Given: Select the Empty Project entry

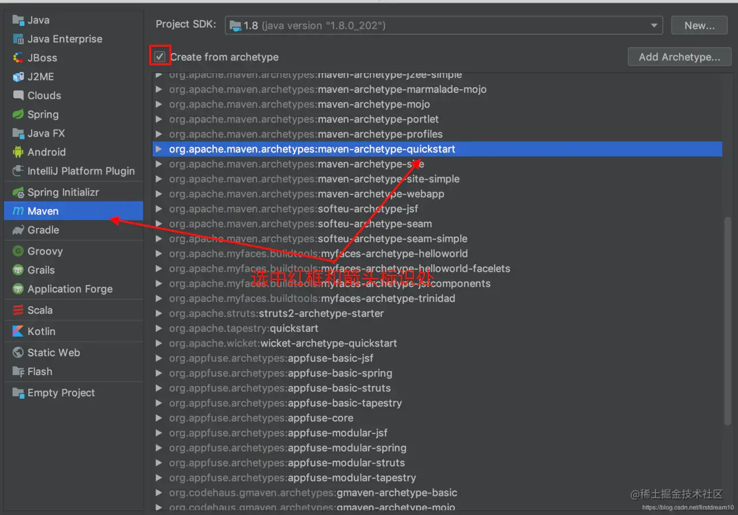Looking at the screenshot, I should 74,393.
